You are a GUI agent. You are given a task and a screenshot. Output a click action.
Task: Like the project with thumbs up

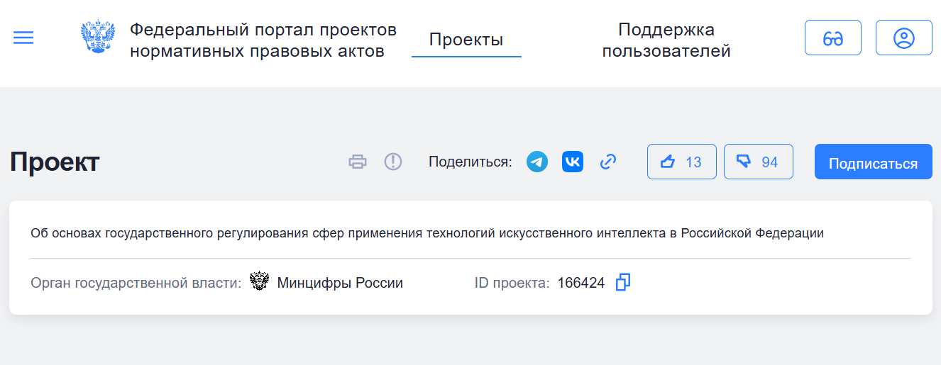coord(681,162)
